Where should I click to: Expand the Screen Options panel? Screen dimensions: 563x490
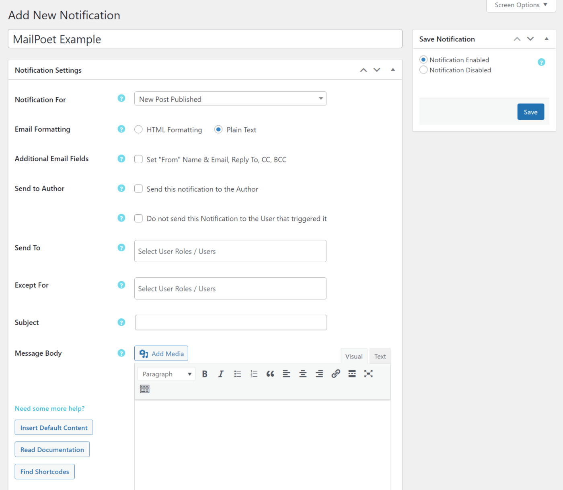click(521, 5)
